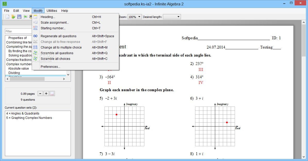
Task: Click question 6) 3 + i
Action: point(197,98)
